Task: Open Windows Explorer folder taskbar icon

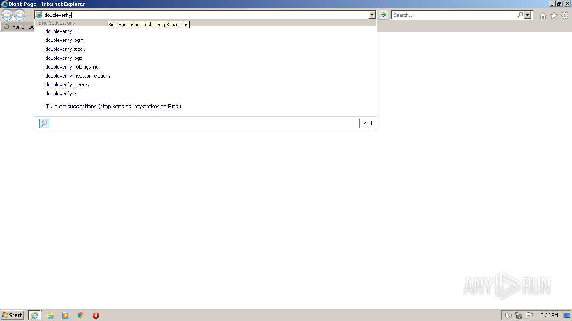Action: (50, 315)
